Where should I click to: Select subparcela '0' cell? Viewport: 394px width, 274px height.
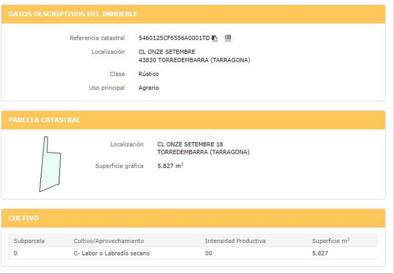[x=15, y=253]
